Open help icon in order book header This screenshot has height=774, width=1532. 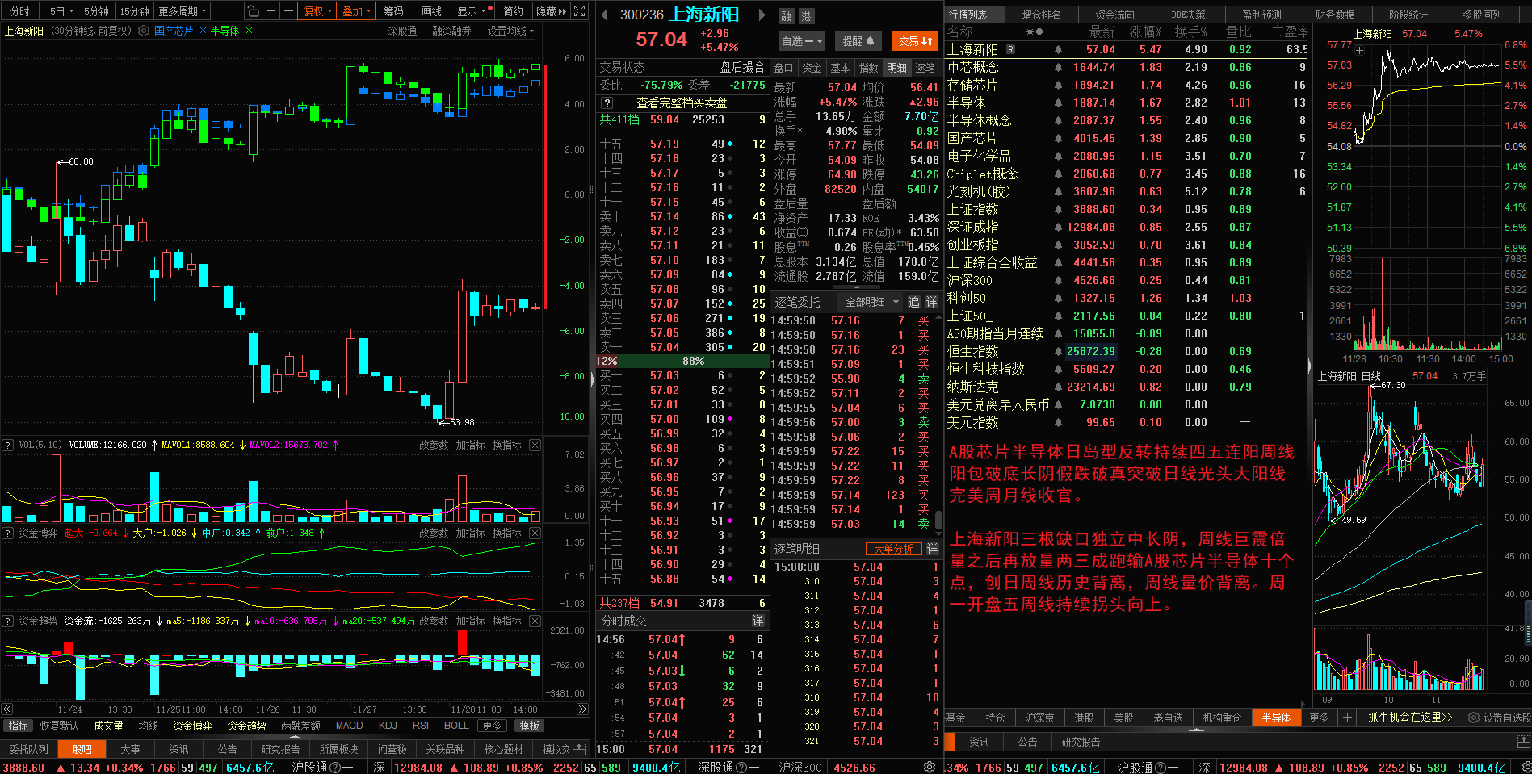[607, 103]
